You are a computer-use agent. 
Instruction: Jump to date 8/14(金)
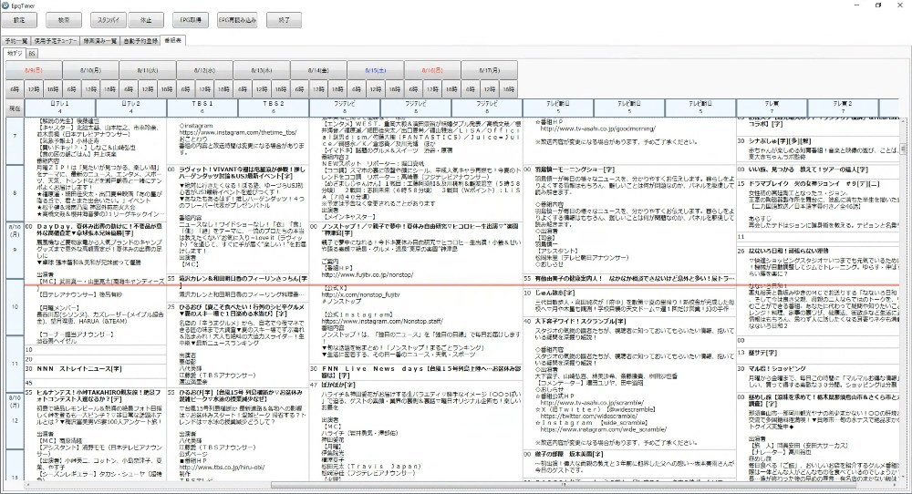click(x=318, y=70)
